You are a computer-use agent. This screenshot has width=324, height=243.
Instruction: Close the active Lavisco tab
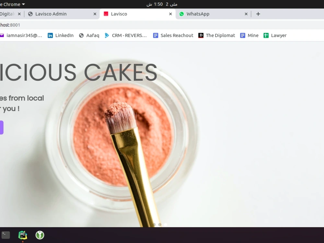(x=170, y=14)
